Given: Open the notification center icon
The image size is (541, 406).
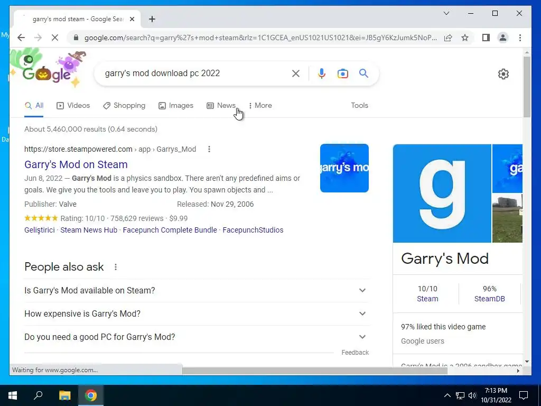Looking at the screenshot, I should click(x=524, y=395).
